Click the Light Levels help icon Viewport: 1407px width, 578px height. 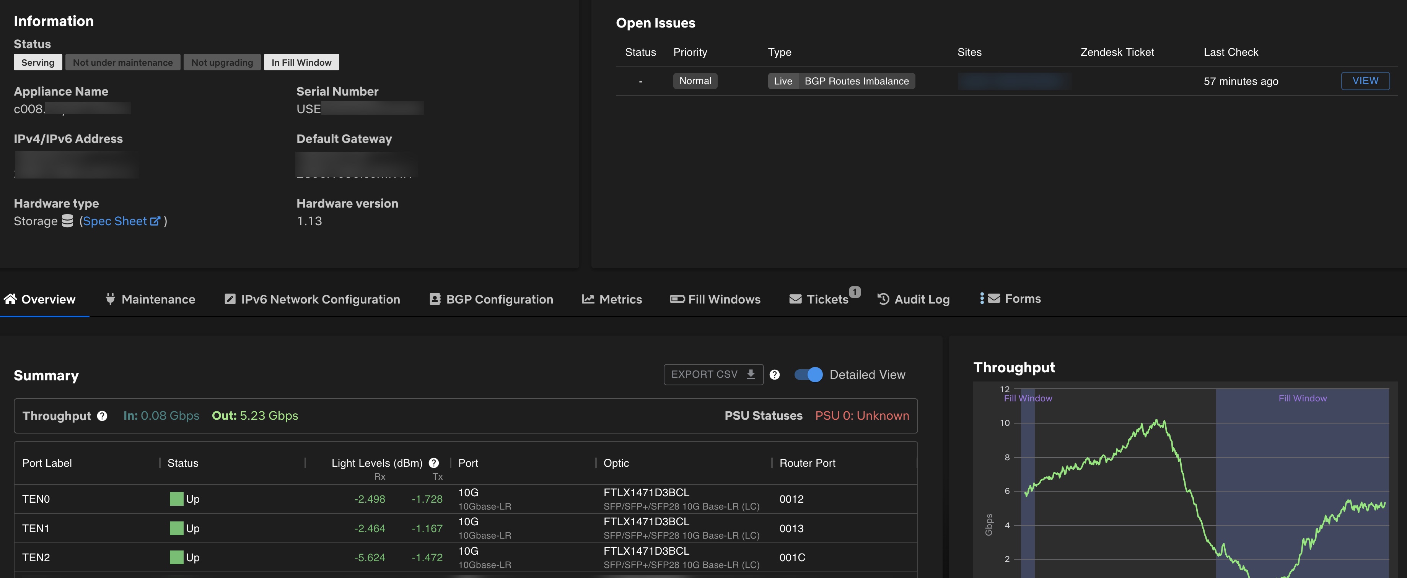(x=434, y=463)
